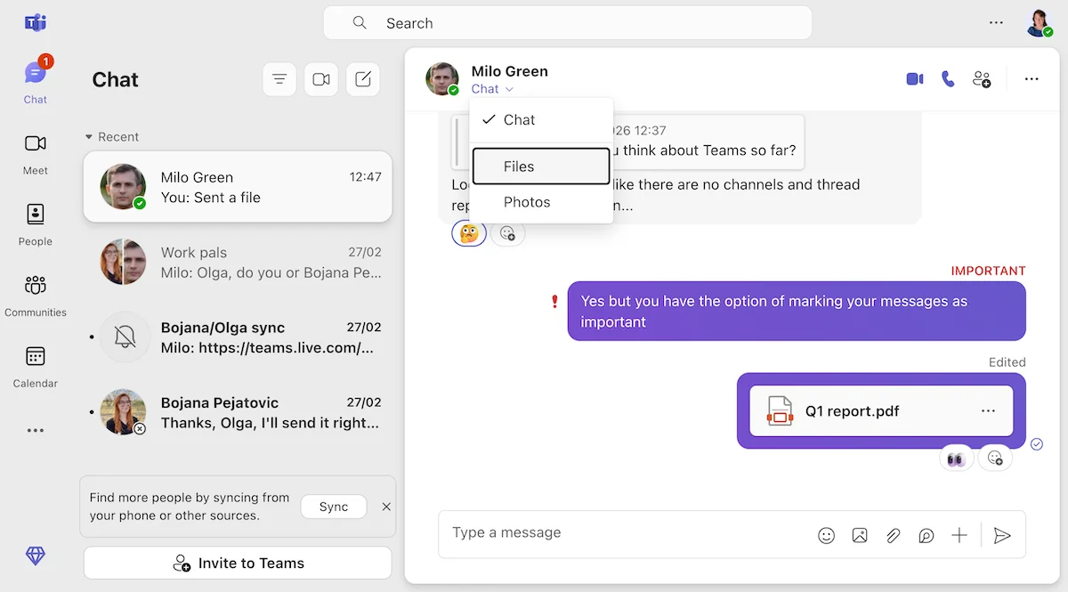The height and width of the screenshot is (592, 1068).
Task: Send the message with the send icon
Action: coord(1002,535)
